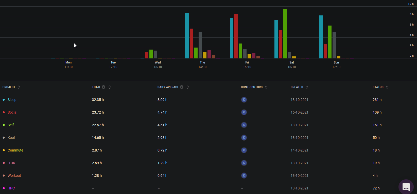
Task: Click the 72 h status for HPC
Action: coord(376,188)
